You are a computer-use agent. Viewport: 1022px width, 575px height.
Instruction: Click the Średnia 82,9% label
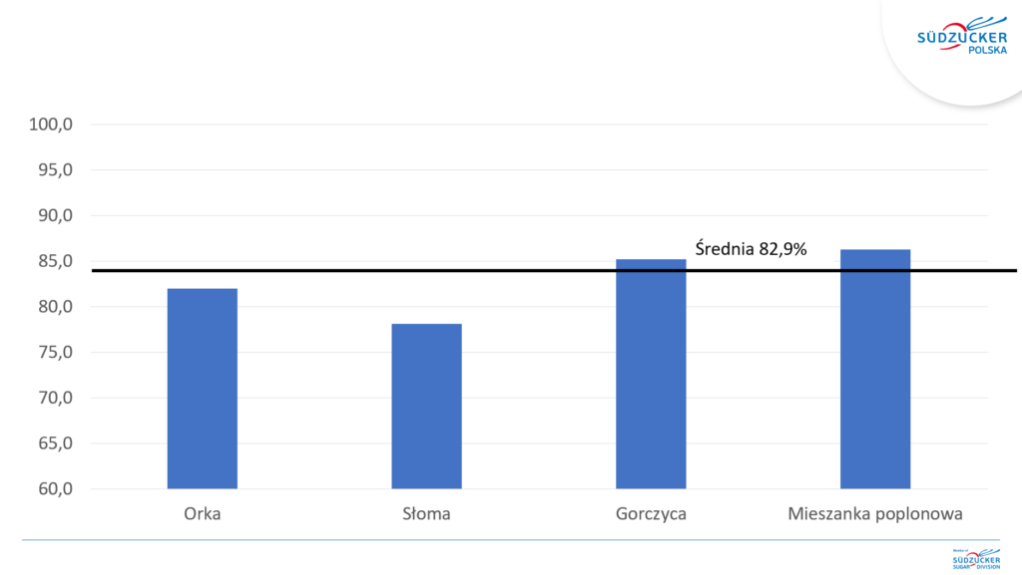point(751,249)
